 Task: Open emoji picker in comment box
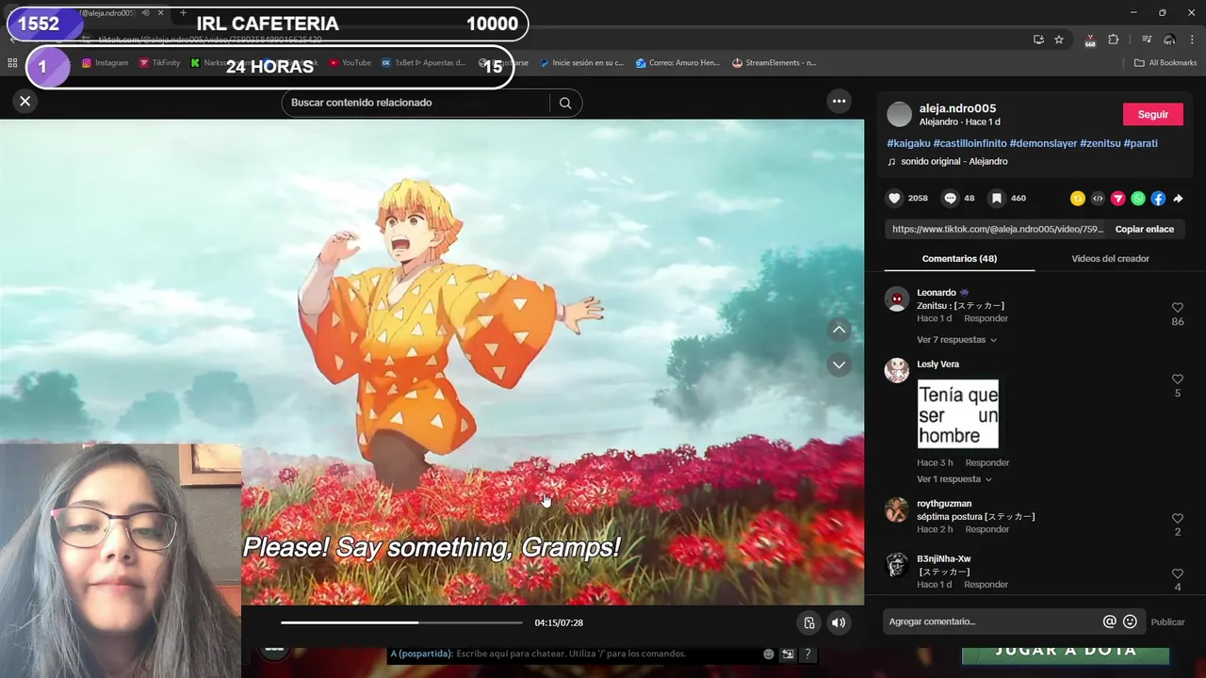pos(1130,621)
